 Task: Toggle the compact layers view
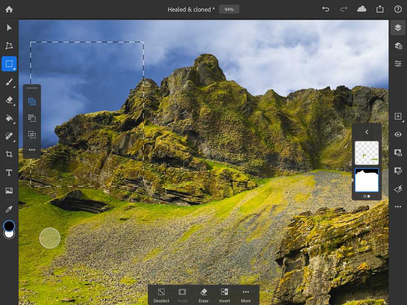pyautogui.click(x=398, y=28)
